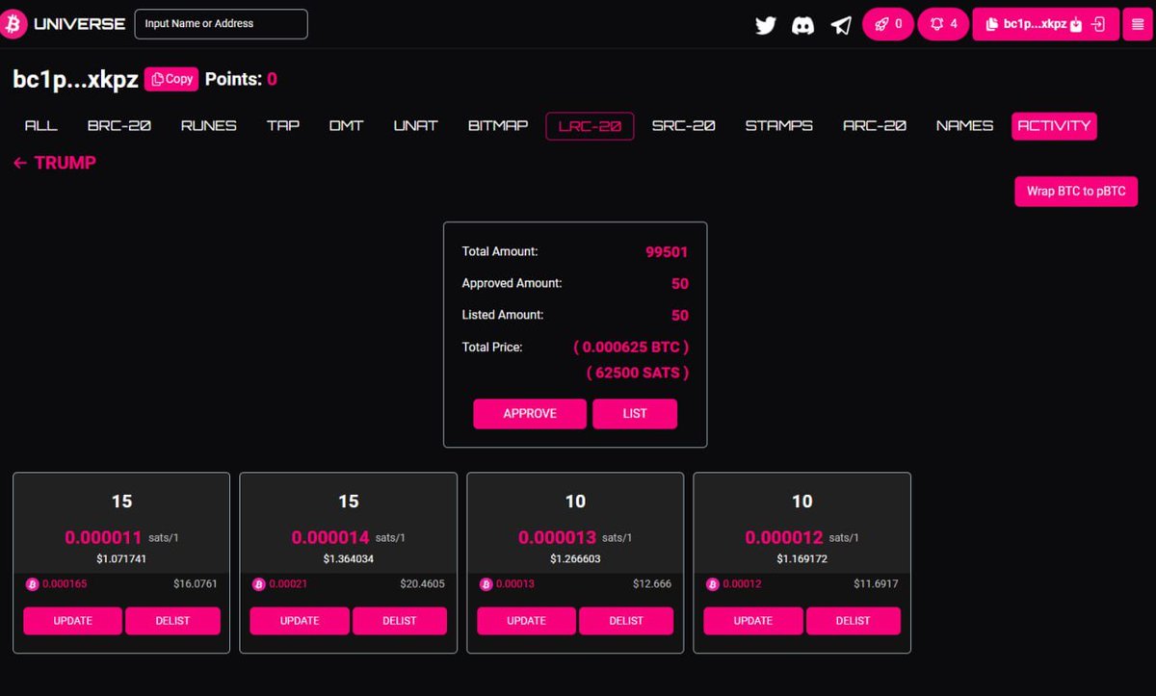
Task: Click the $16.0761 total value
Action: tap(196, 584)
